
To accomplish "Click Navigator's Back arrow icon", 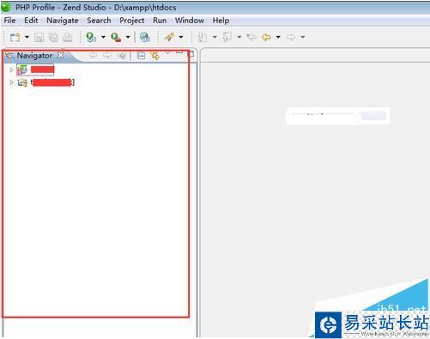I will click(x=94, y=56).
